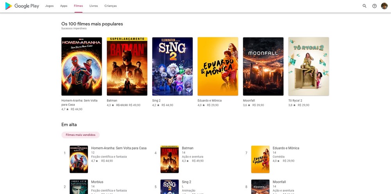The height and width of the screenshot is (194, 391).
Task: Open rank 7 Eduardo e Mônica list thumbnail
Action: [260, 159]
